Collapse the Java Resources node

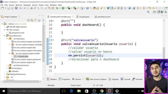coord(5,36)
